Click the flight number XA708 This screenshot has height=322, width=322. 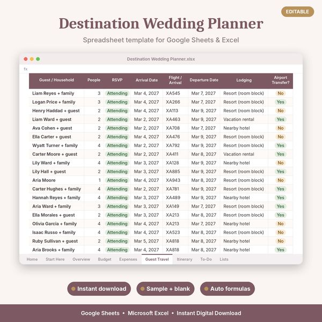(x=173, y=128)
